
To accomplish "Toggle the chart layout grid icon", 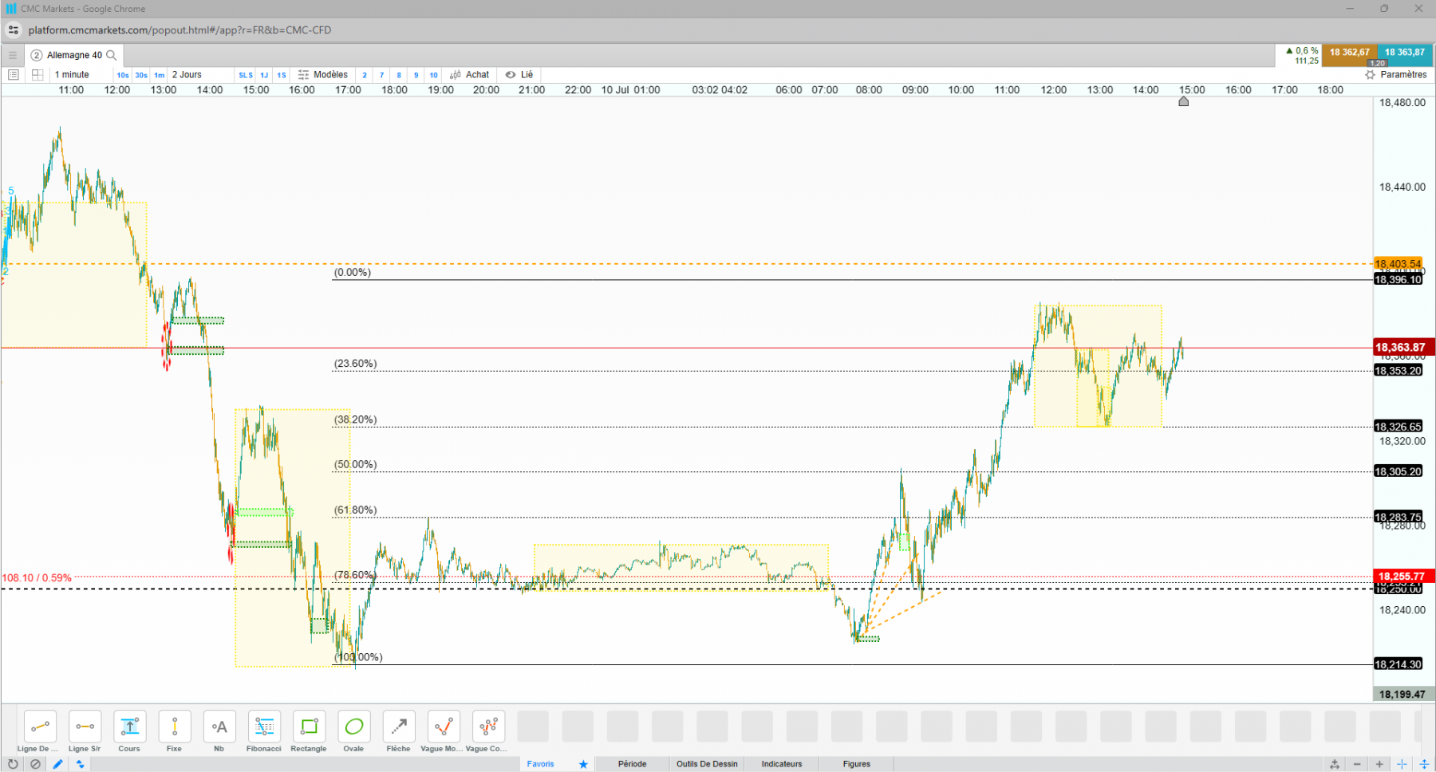I will (x=37, y=75).
